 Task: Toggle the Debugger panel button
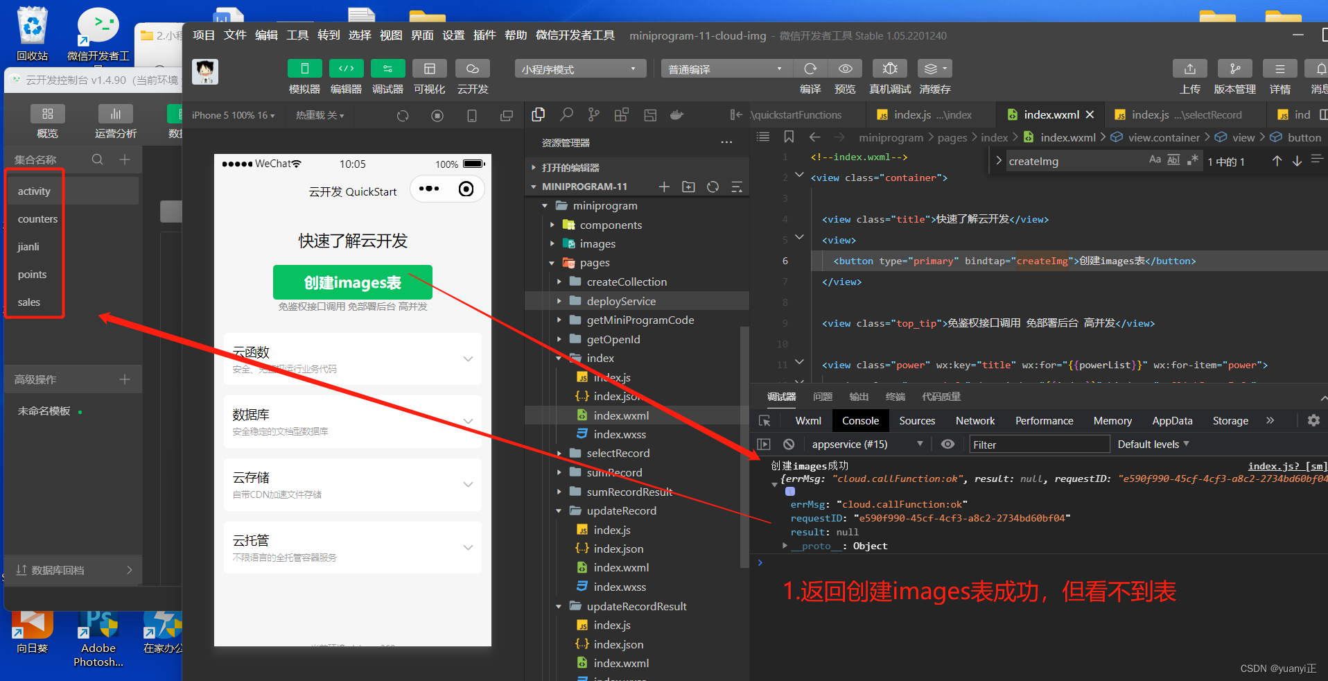(x=388, y=68)
